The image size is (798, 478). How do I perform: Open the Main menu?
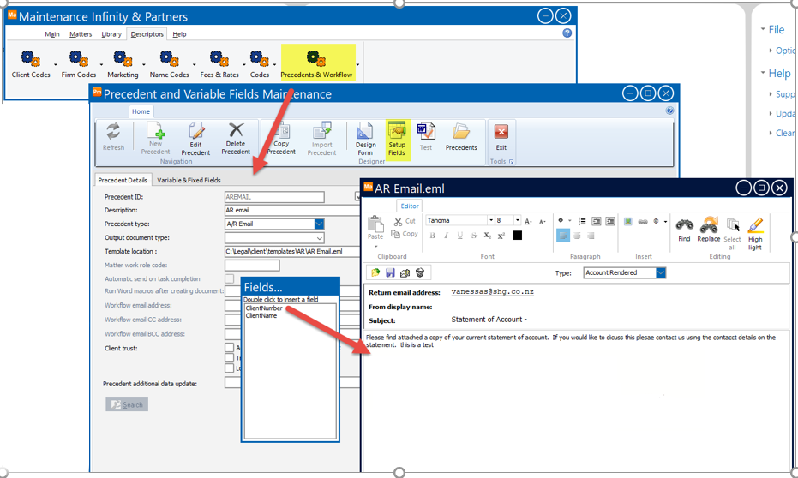52,34
